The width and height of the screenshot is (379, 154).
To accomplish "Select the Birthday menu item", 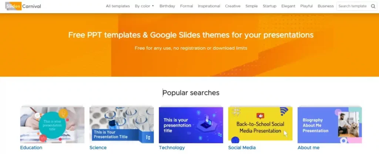I will point(167,6).
